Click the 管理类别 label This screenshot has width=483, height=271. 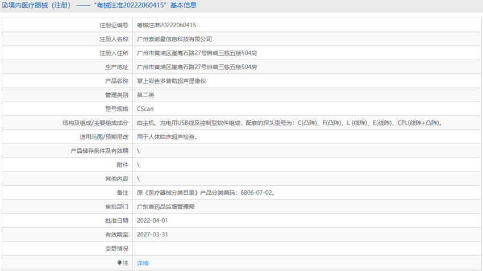click(116, 95)
